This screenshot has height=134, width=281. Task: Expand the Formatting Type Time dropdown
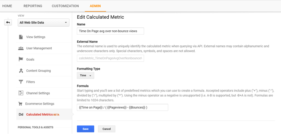(86, 75)
